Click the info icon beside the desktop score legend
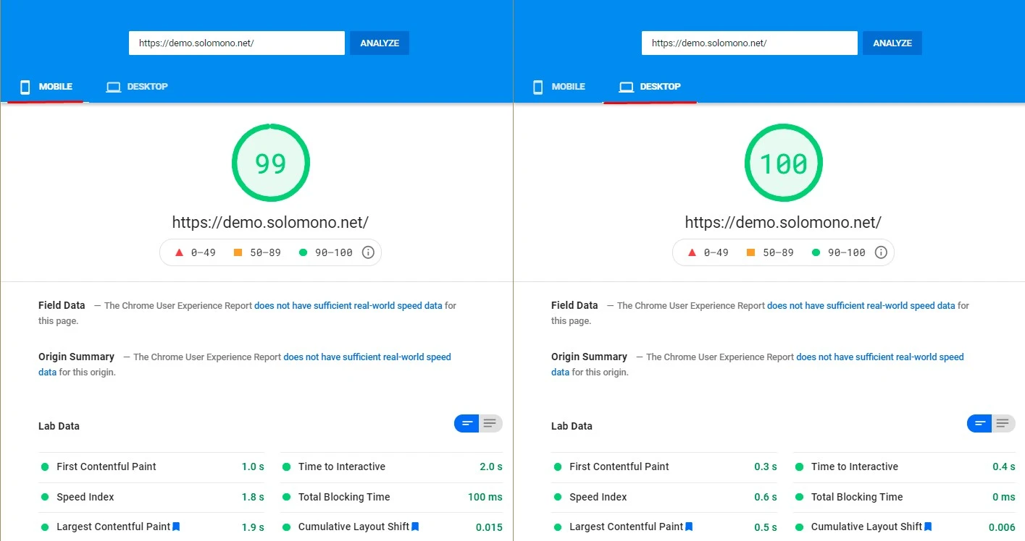 pyautogui.click(x=881, y=252)
